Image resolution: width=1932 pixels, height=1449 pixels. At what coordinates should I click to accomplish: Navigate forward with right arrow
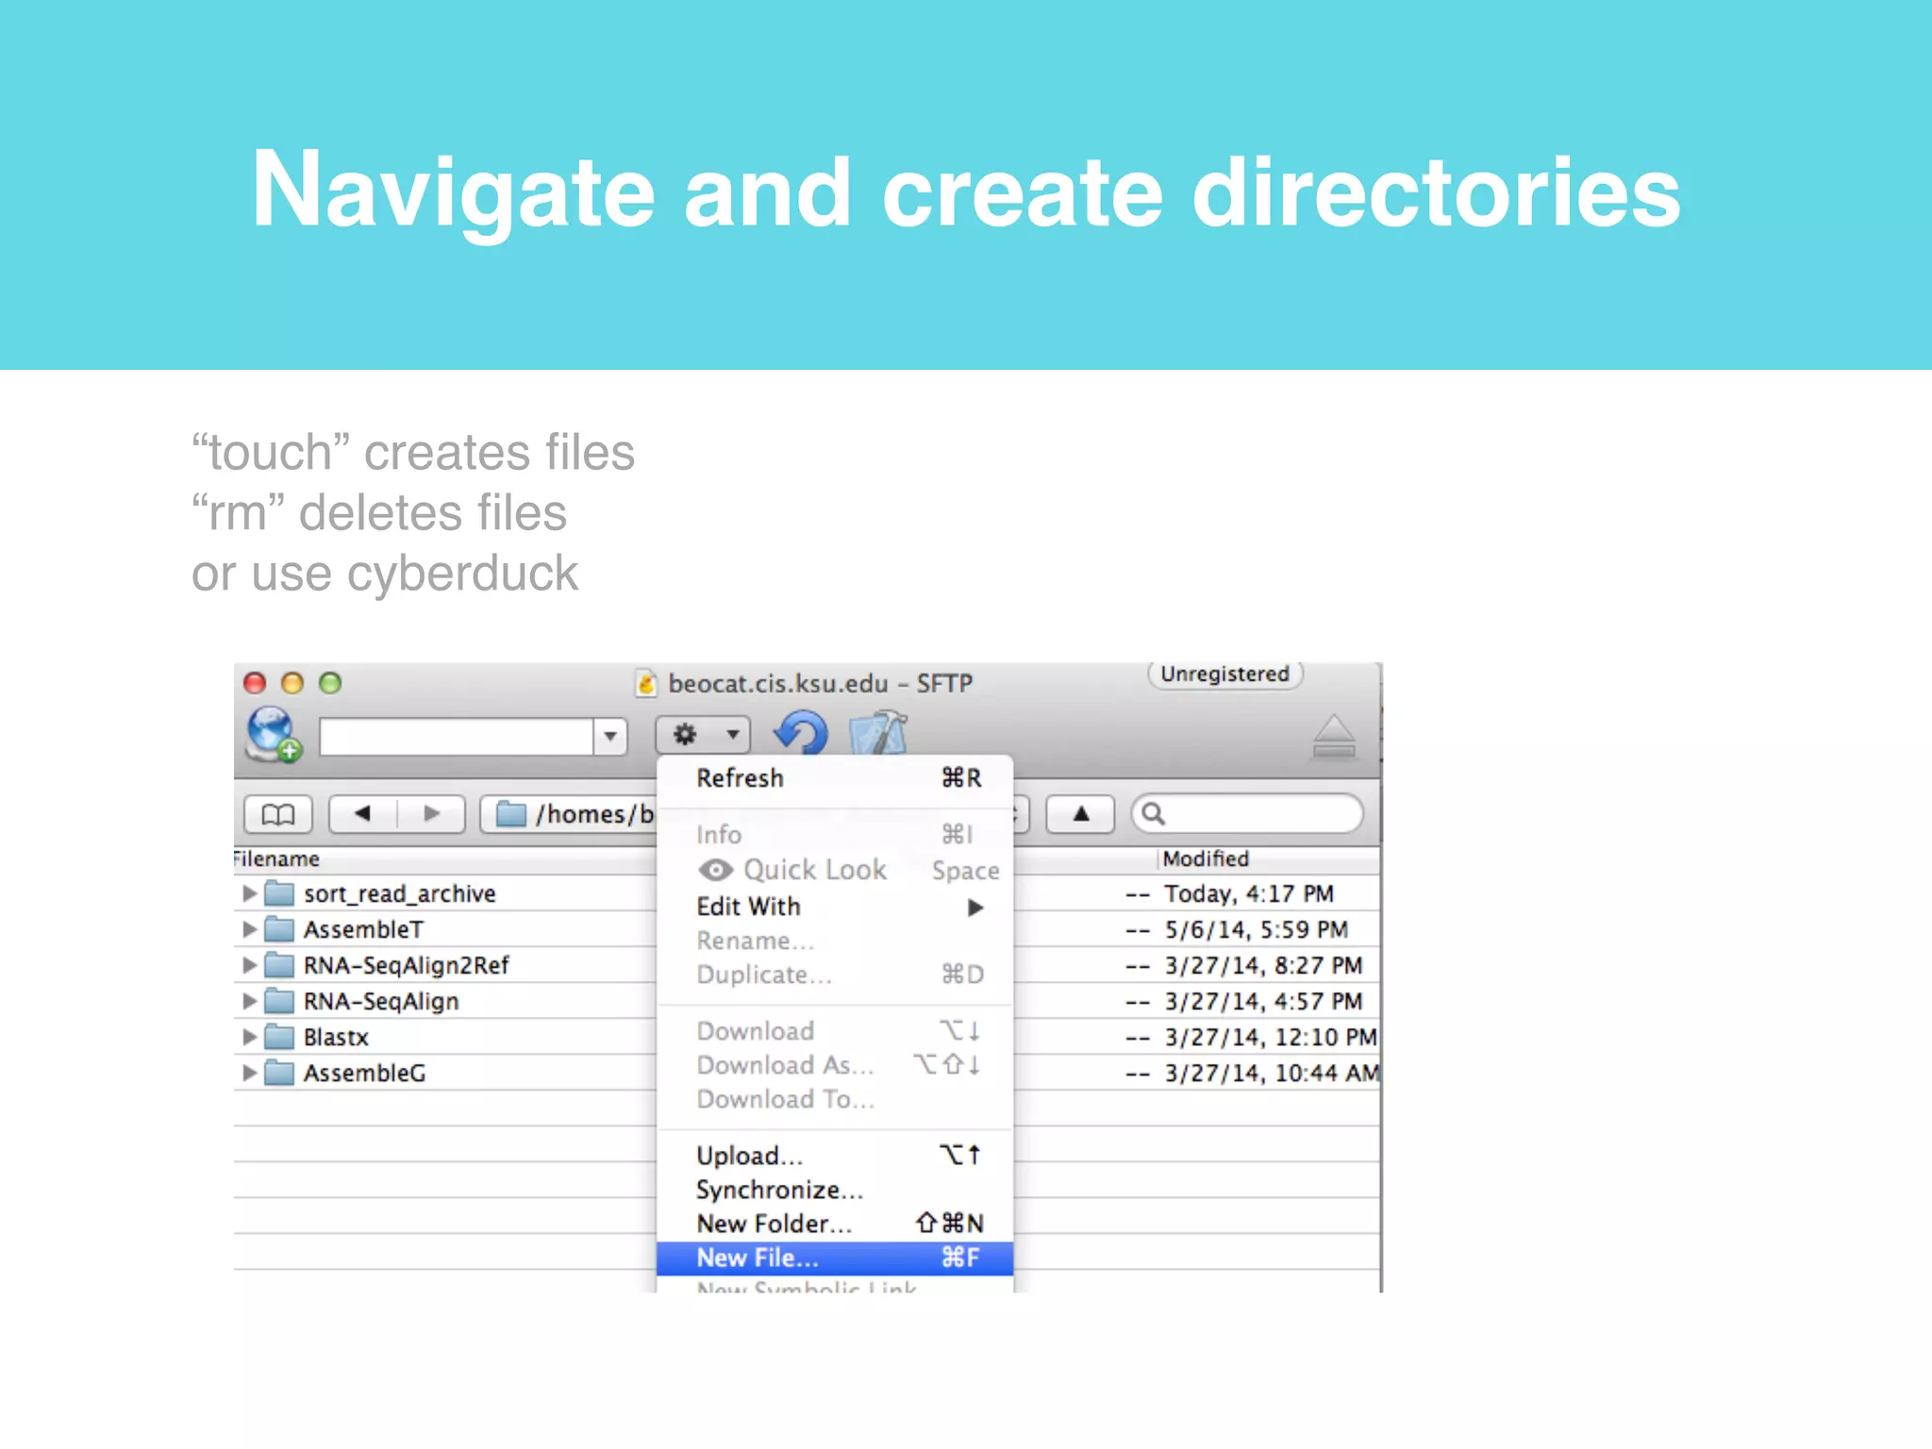pos(432,814)
